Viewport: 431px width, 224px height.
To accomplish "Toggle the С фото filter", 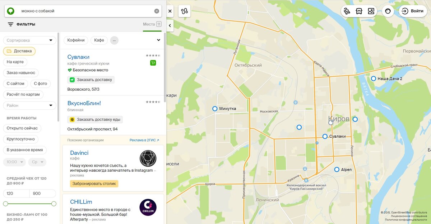I will pyautogui.click(x=41, y=84).
